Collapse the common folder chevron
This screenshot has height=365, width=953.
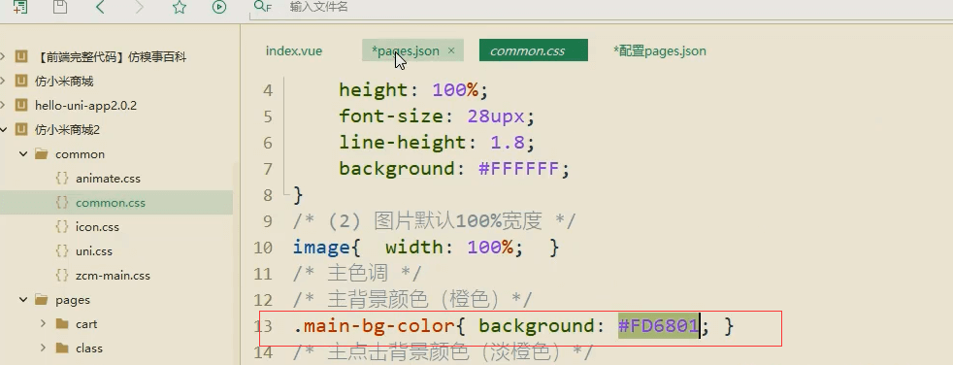coord(23,154)
